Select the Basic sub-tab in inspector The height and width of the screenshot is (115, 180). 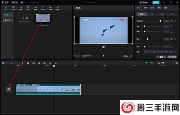tap(142, 14)
